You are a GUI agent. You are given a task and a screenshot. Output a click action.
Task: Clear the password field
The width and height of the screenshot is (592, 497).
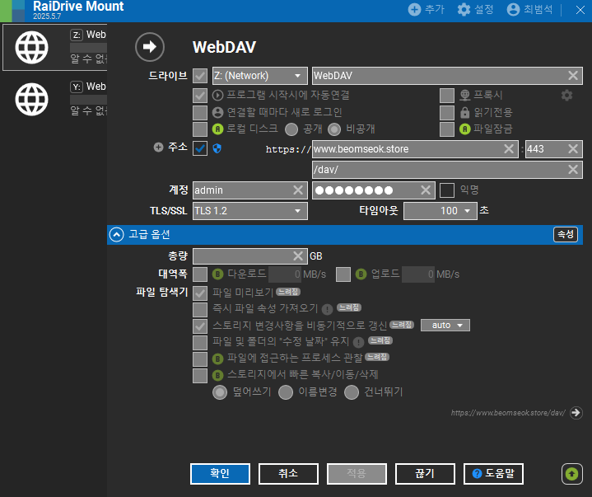(x=426, y=190)
